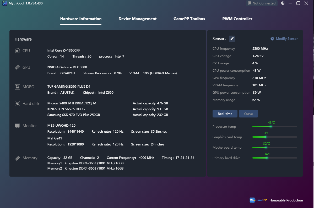Viewport: 314px width, 208px height.
Task: Click the Graphics card temp bar
Action: [274, 137]
